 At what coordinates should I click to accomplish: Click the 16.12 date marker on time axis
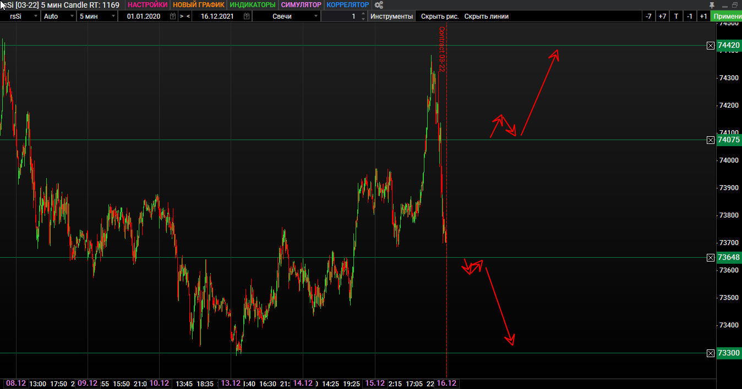click(x=446, y=384)
